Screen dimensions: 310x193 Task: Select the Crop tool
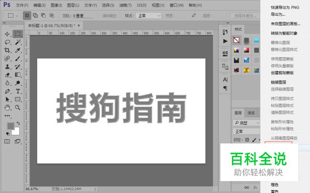coord(7,50)
